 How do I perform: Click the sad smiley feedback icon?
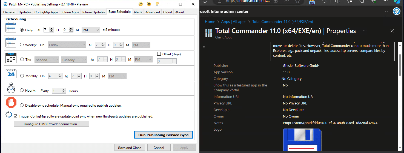pos(149,4)
